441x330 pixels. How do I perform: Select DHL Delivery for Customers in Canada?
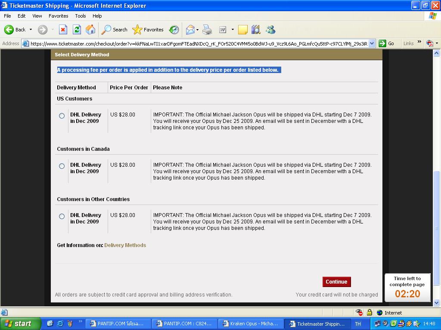pyautogui.click(x=62, y=166)
